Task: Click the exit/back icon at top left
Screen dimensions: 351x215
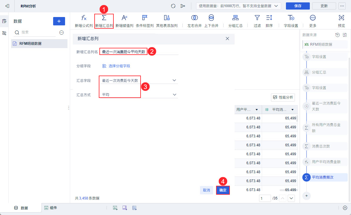Action: 7,6
